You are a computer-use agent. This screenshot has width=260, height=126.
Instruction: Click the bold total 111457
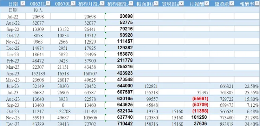(119, 41)
